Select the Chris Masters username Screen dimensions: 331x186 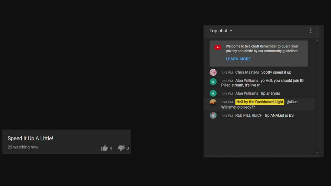click(247, 72)
